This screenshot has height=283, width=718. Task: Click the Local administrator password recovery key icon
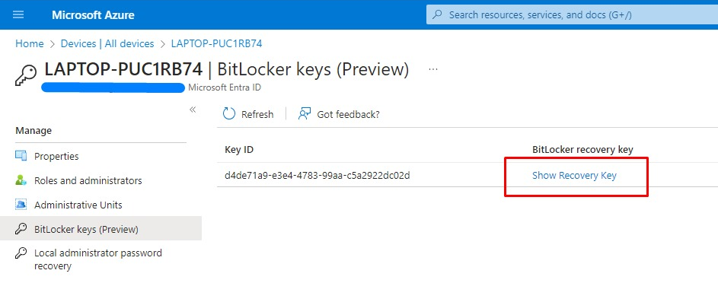point(21,253)
